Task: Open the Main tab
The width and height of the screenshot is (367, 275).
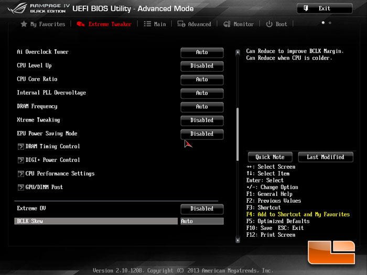Action: [155, 24]
